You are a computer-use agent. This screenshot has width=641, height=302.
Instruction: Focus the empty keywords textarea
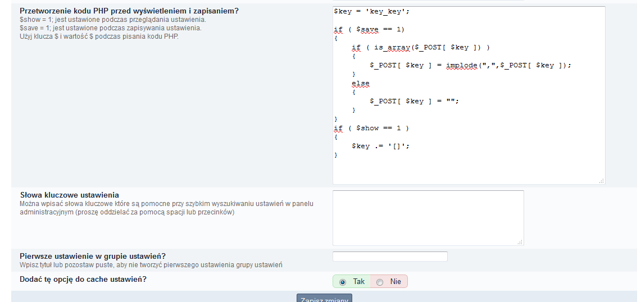428,217
